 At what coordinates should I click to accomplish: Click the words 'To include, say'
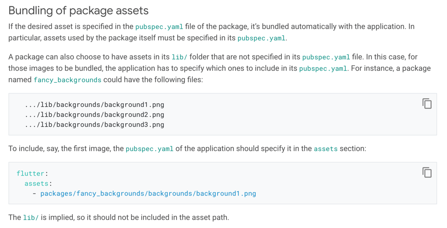(34, 149)
